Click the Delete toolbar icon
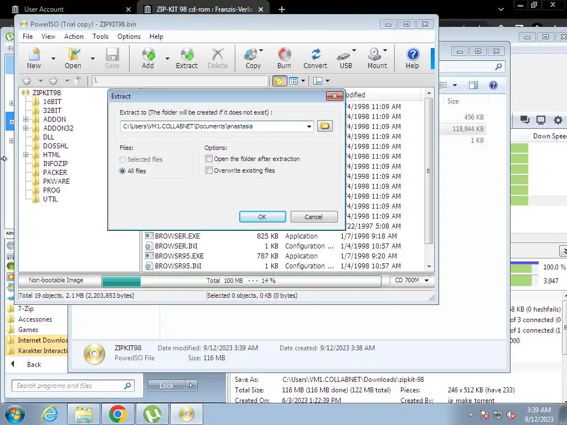This screenshot has width=567, height=425. (x=218, y=58)
